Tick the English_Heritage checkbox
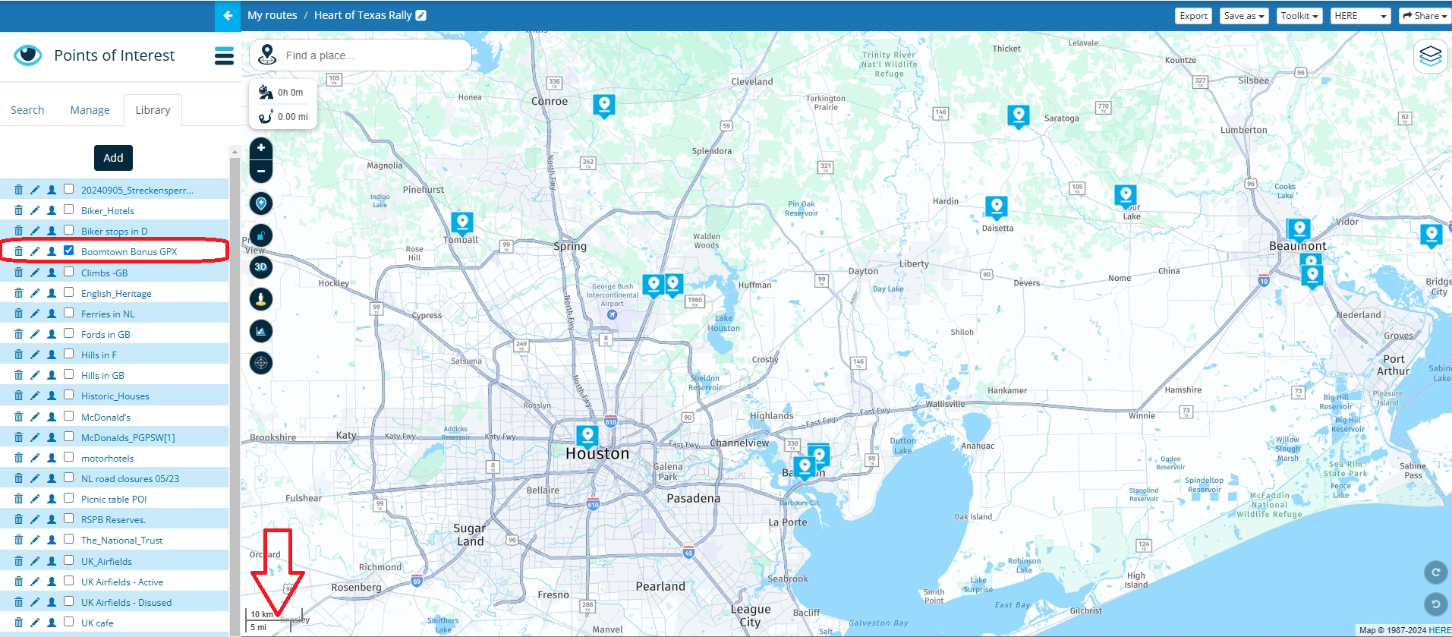 coord(69,292)
